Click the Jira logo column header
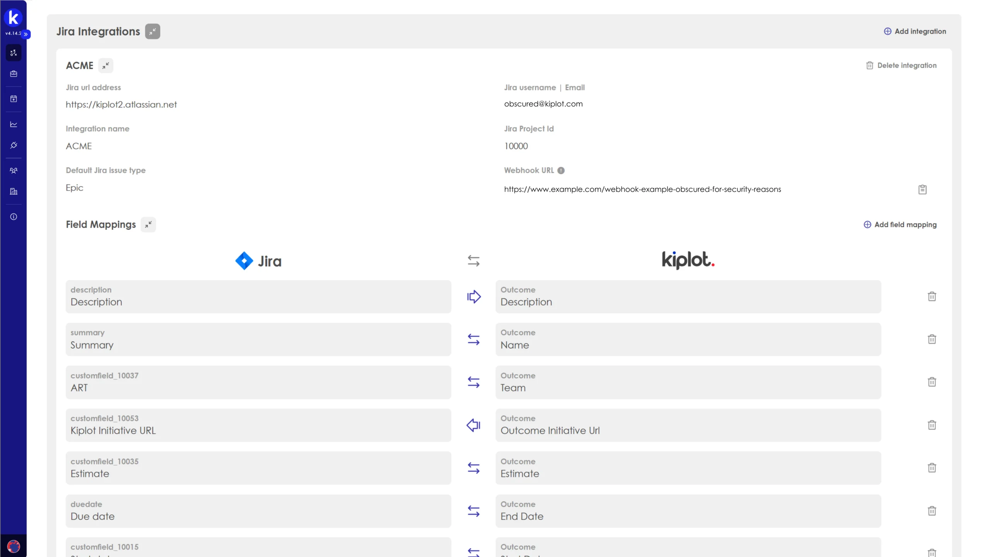Image resolution: width=990 pixels, height=557 pixels. 258,261
